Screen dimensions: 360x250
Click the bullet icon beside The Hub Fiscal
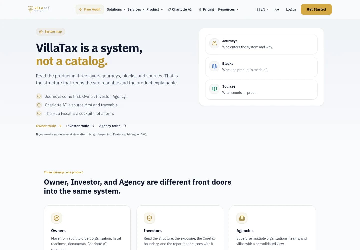pyautogui.click(x=39, y=113)
